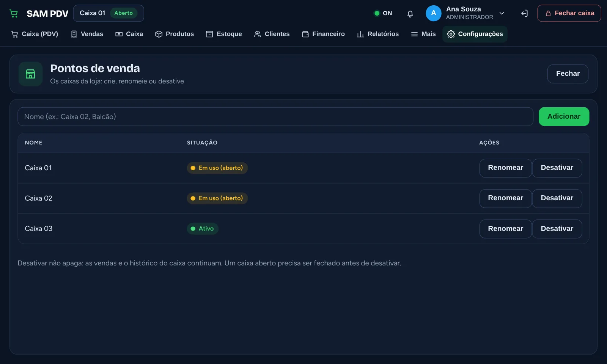Click the Fechar caixa button
Viewport: 607px width, 364px height.
pyautogui.click(x=569, y=13)
